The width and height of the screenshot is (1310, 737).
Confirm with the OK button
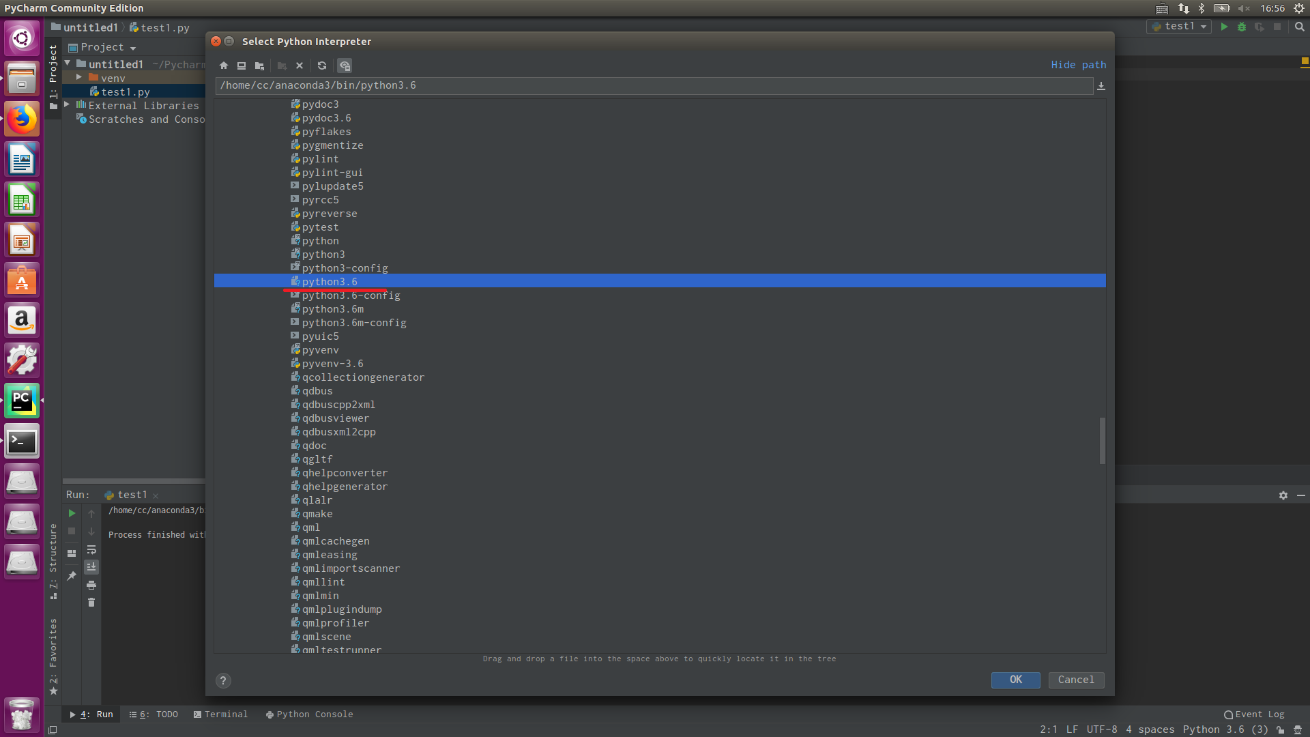[1015, 680]
